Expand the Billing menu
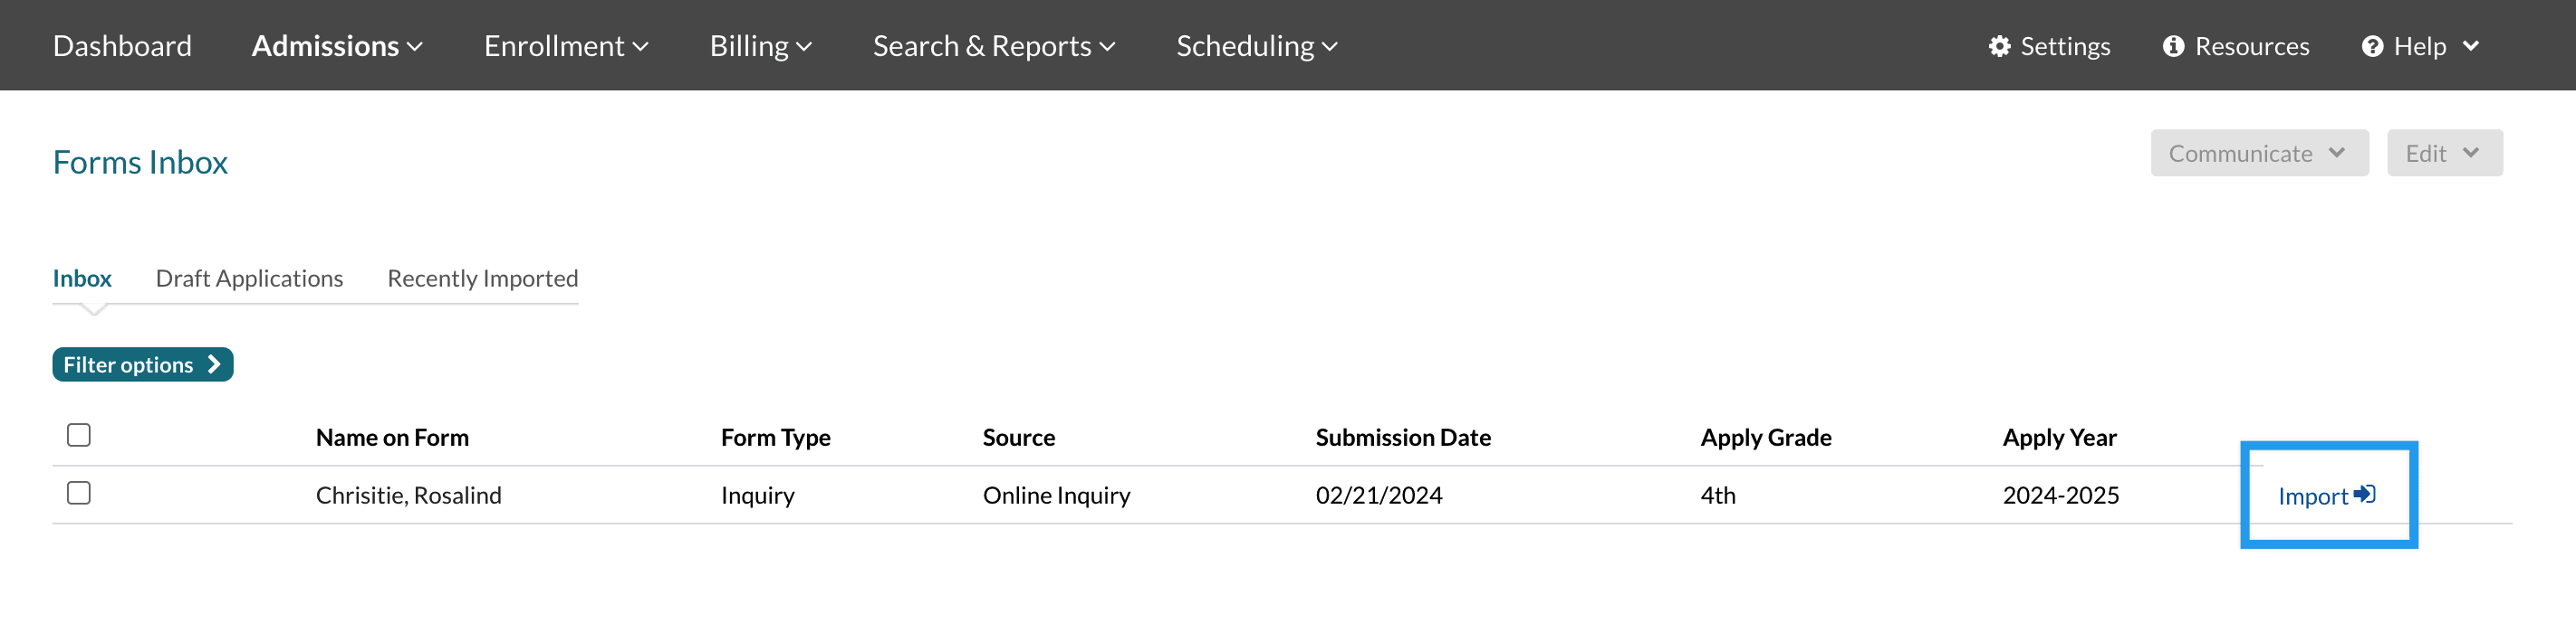This screenshot has height=642, width=2576. click(x=760, y=46)
